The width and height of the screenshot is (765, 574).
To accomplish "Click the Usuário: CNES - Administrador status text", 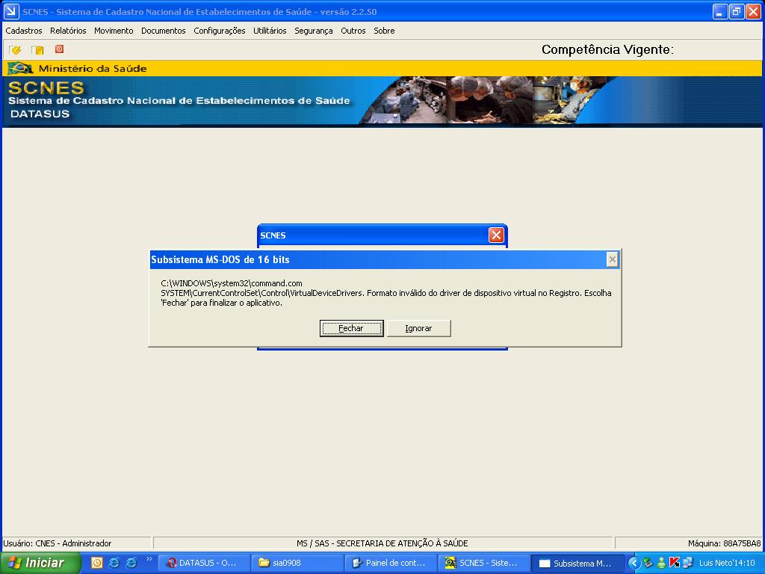I will coord(57,543).
